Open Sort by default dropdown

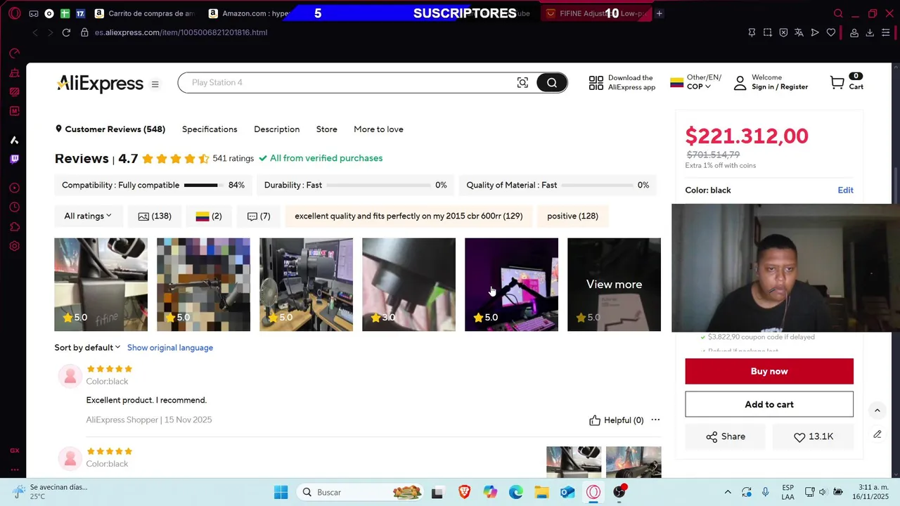87,347
